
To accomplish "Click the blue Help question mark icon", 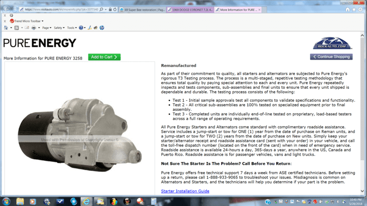I will point(81,28).
